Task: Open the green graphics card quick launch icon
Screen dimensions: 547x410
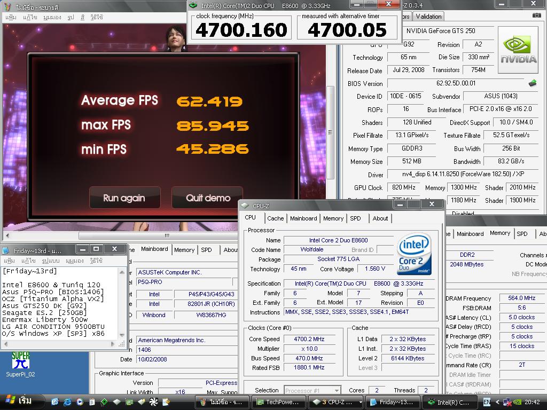Action: pos(129,402)
